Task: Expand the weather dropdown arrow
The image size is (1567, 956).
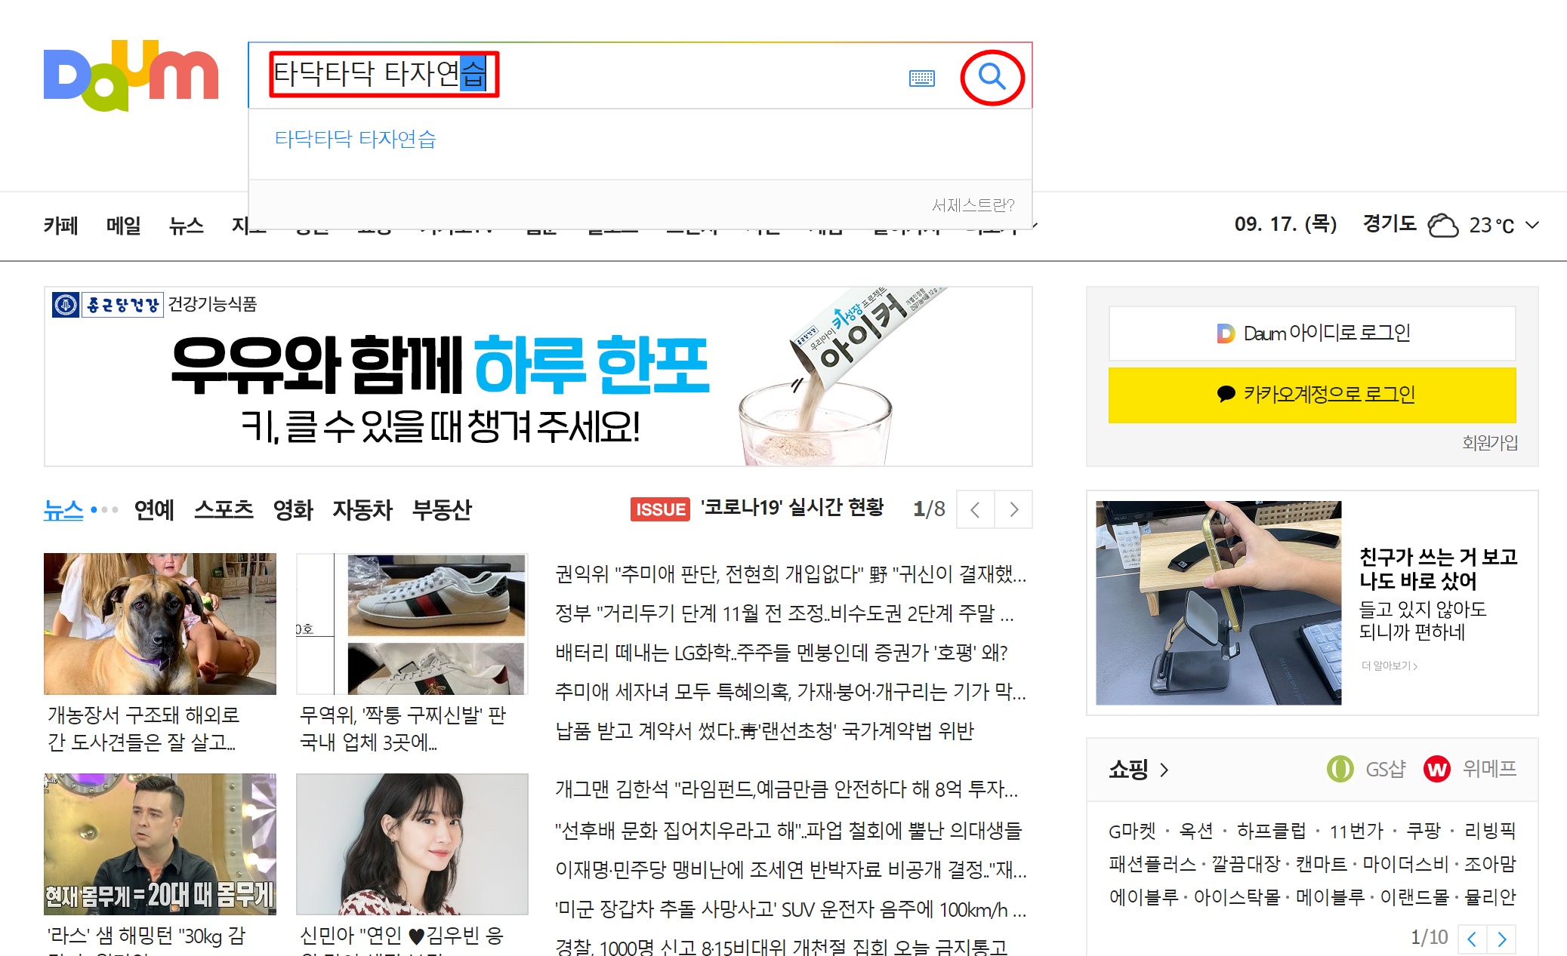Action: [1532, 225]
